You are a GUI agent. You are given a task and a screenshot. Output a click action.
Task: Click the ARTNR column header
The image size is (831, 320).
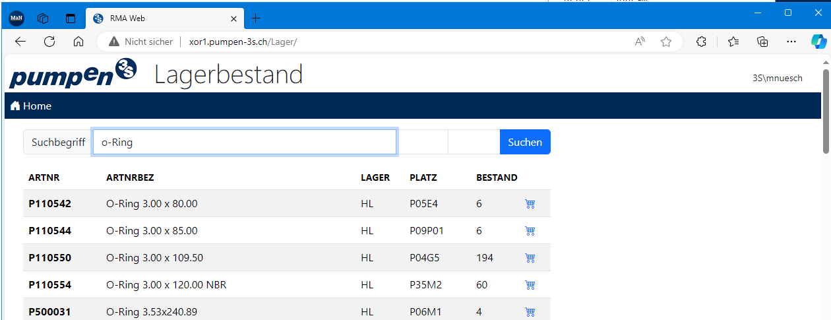click(44, 177)
